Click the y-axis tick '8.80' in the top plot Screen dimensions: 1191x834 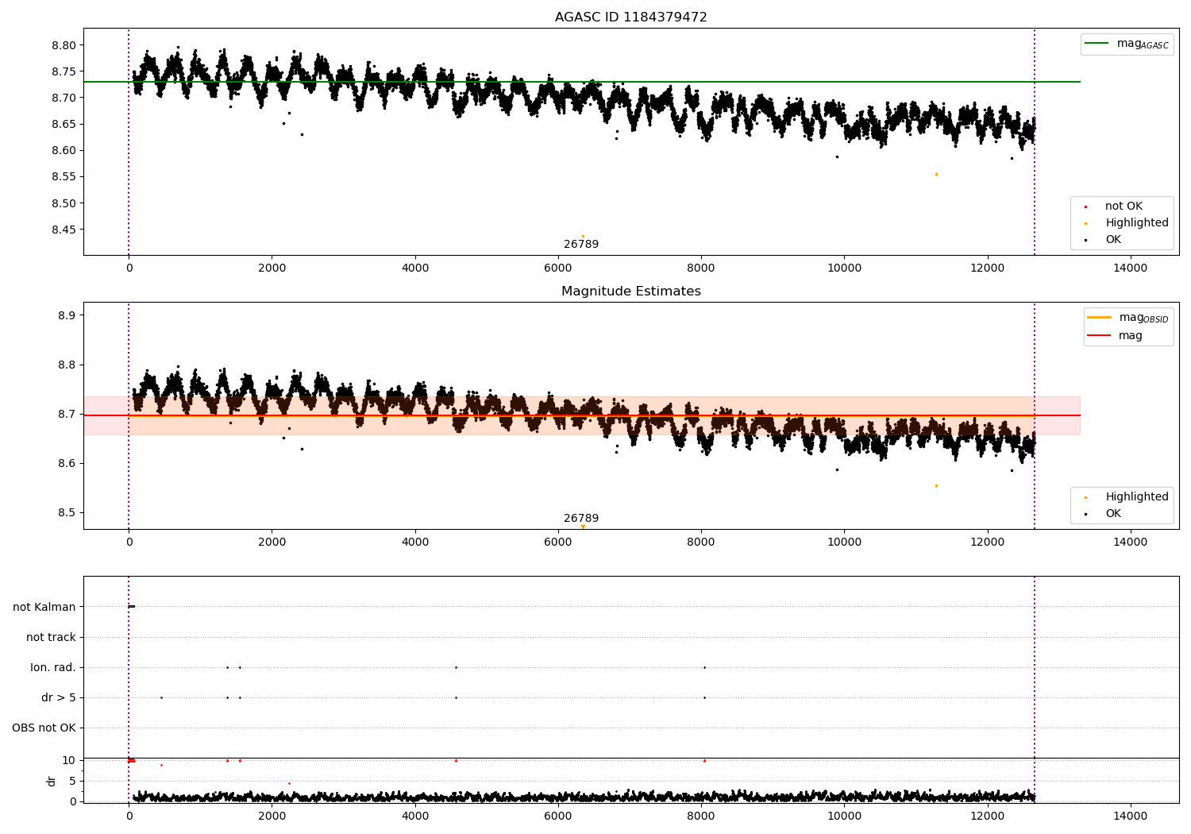[64, 45]
